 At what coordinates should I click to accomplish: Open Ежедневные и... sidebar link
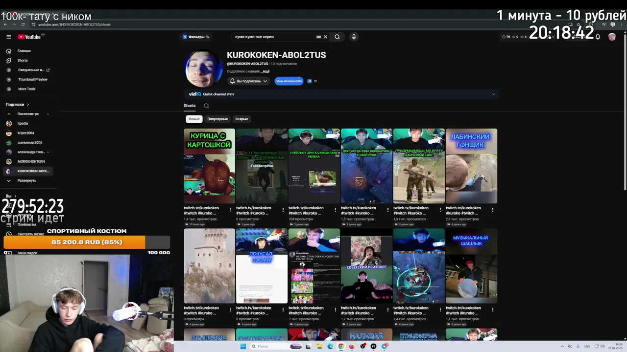pyautogui.click(x=30, y=70)
